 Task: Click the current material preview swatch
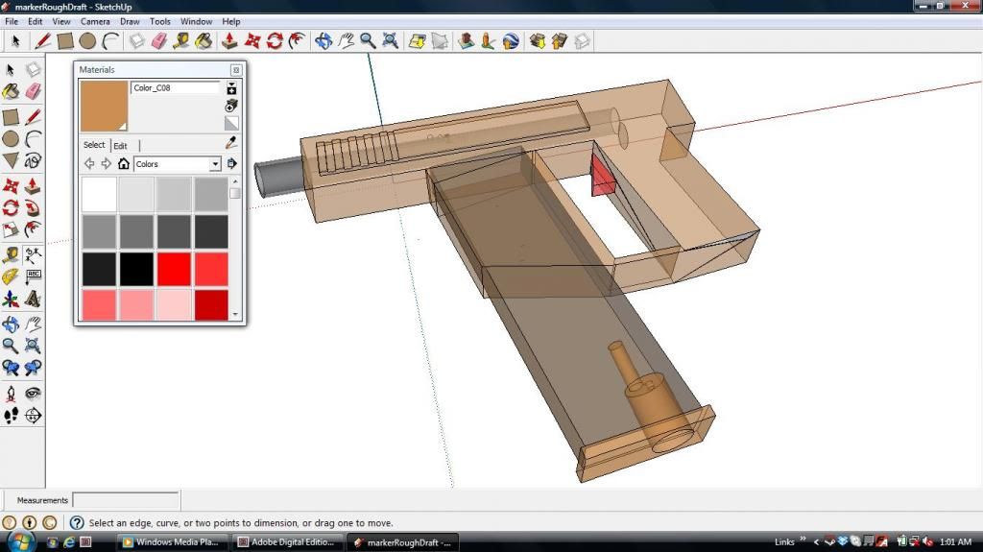104,106
